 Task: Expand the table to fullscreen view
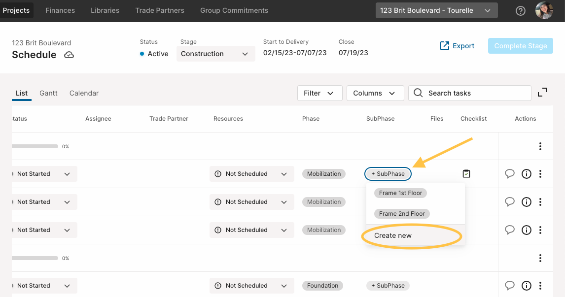[542, 93]
